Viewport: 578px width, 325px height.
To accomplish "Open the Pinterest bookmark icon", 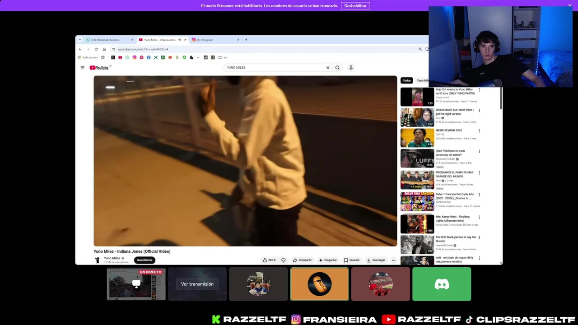I will tap(141, 57).
